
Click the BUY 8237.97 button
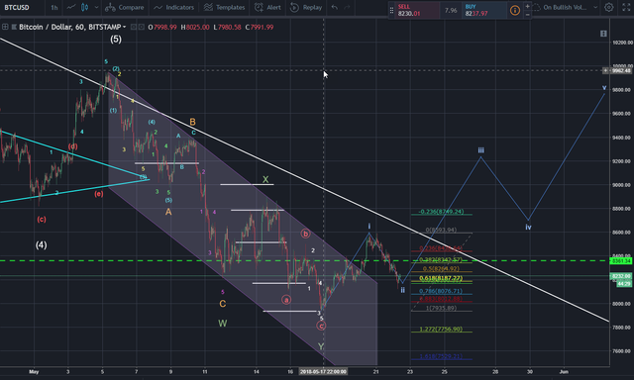point(484,10)
